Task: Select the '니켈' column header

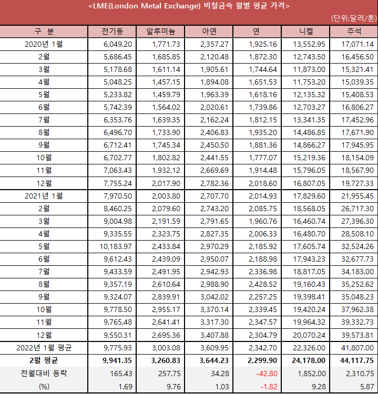Action: coord(305,32)
